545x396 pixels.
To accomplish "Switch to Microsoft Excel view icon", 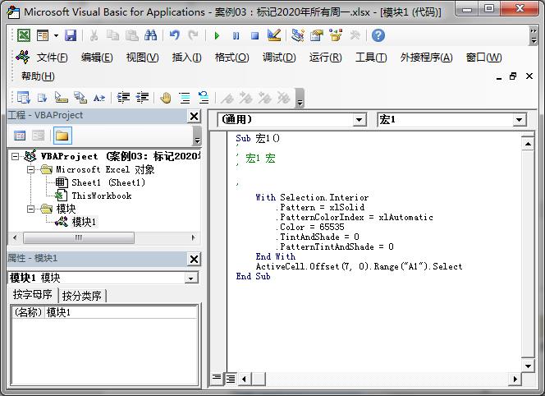I will pyautogui.click(x=24, y=35).
